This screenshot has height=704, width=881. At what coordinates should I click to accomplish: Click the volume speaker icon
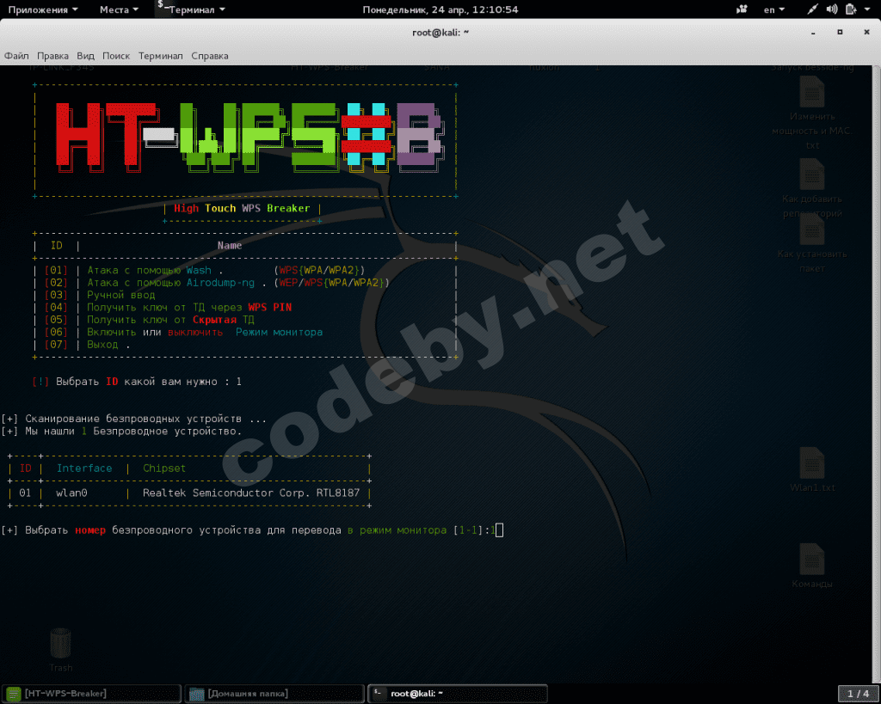tap(832, 9)
